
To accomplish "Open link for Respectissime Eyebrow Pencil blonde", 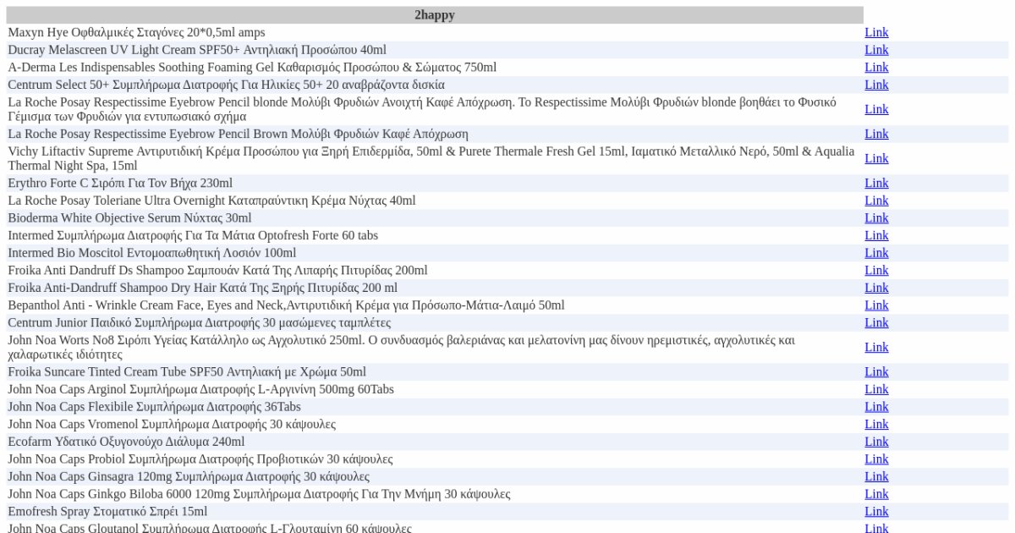I will click(x=876, y=109).
